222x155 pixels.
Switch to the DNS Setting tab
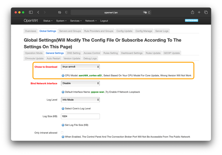[x=73, y=53]
